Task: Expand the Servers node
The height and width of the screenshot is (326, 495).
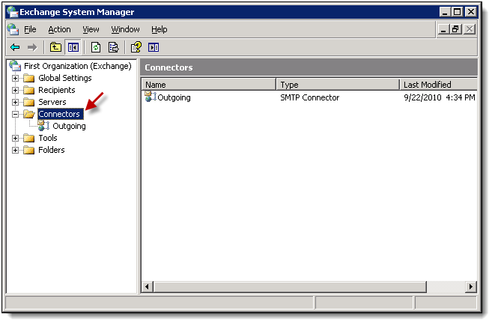Action: 15,102
